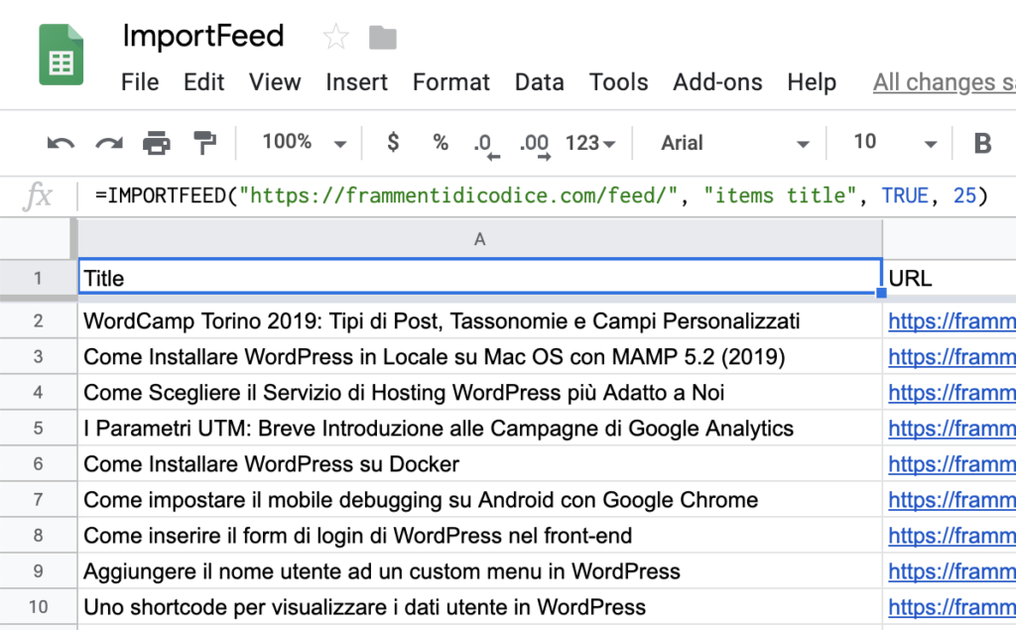Select cell about mobile debugging on Android
Screen dimensions: 1016x630
click(479, 500)
